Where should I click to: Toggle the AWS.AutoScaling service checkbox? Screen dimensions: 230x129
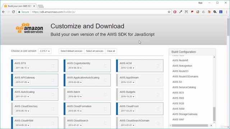[53, 95]
